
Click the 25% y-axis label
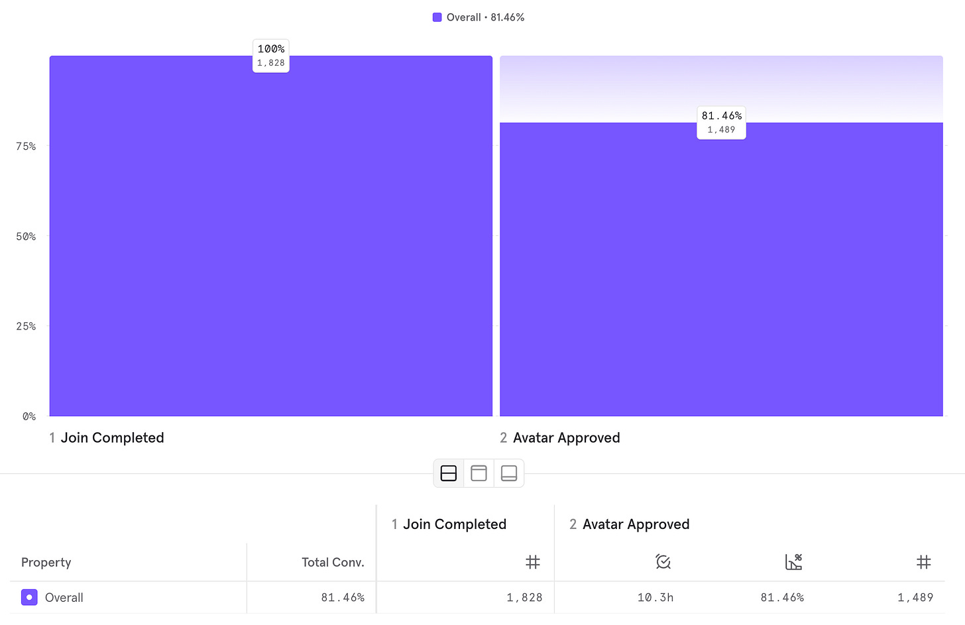point(26,326)
